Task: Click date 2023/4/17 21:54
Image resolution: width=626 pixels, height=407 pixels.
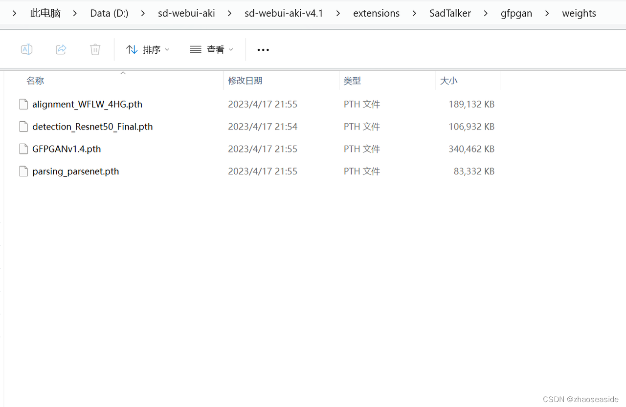Action: pos(263,127)
